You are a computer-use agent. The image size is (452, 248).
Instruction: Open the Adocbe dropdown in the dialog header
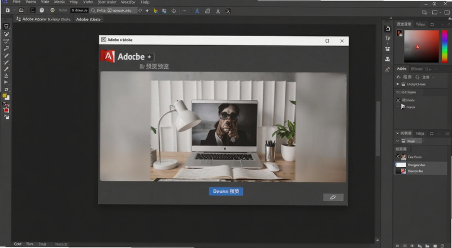(x=149, y=57)
